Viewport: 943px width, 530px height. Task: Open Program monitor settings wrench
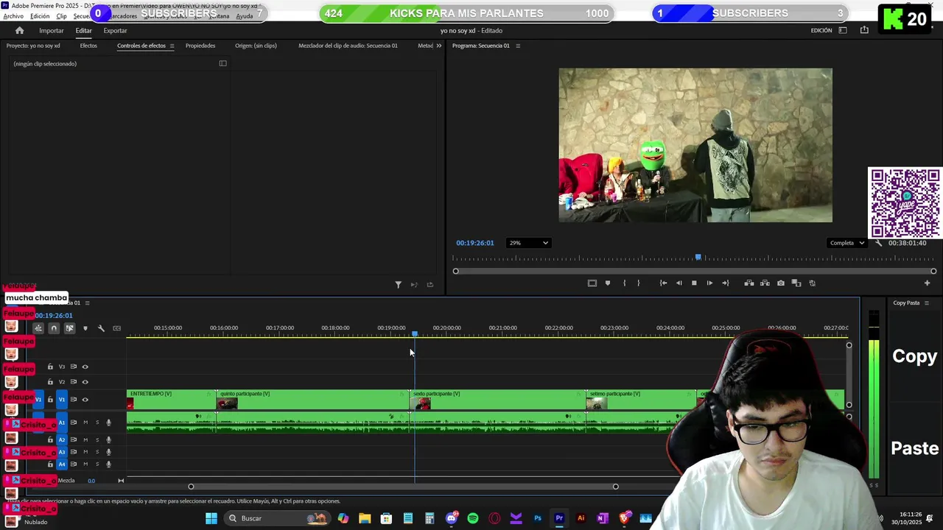(x=878, y=243)
